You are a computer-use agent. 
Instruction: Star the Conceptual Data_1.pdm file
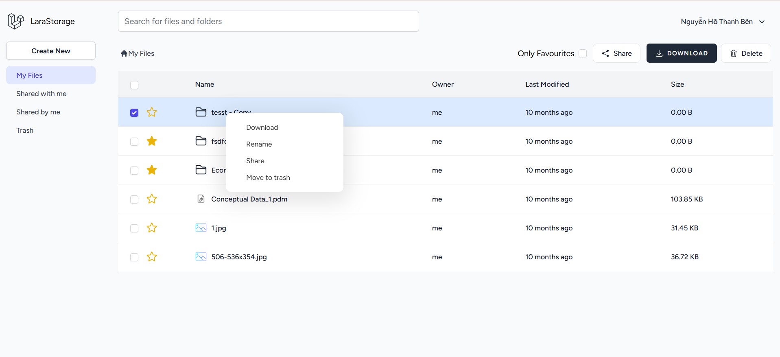pos(152,199)
